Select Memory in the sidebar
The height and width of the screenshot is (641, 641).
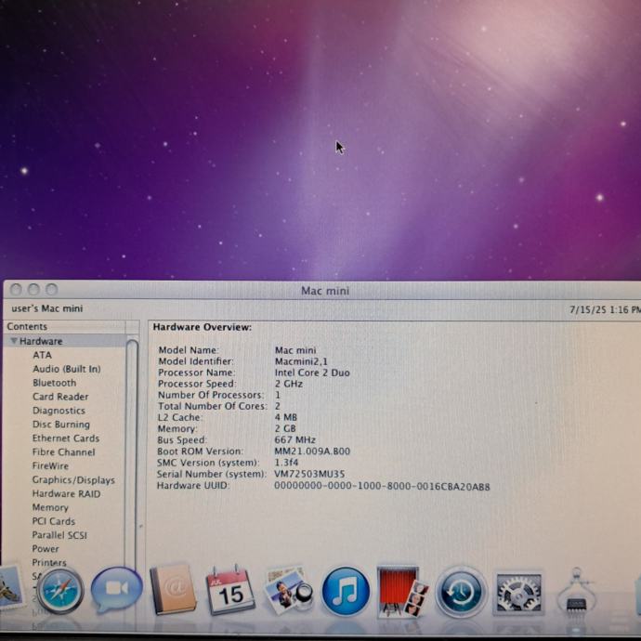tap(50, 508)
